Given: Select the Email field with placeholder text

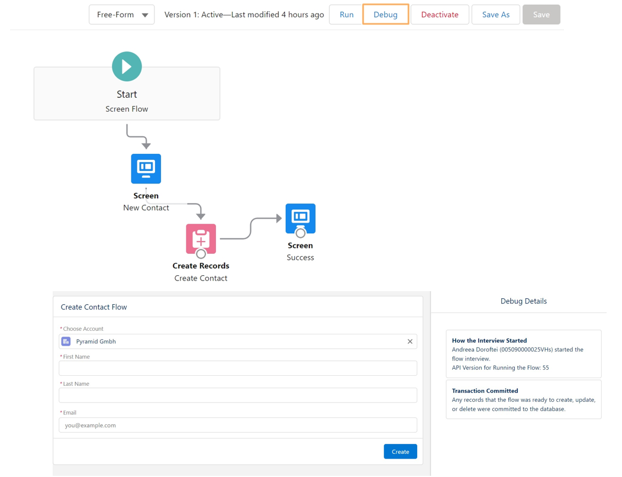Looking at the screenshot, I should [237, 424].
